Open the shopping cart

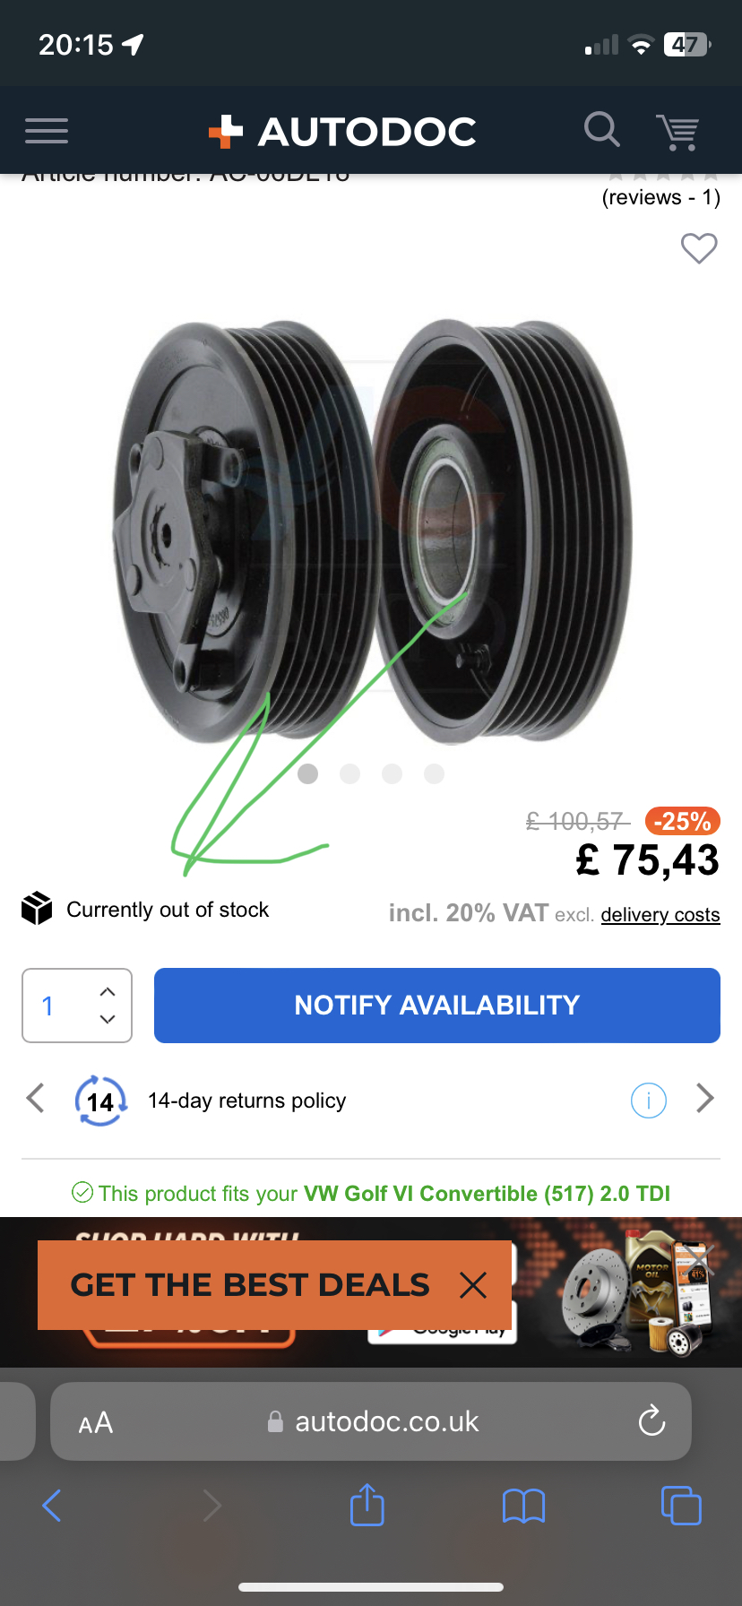click(x=677, y=132)
